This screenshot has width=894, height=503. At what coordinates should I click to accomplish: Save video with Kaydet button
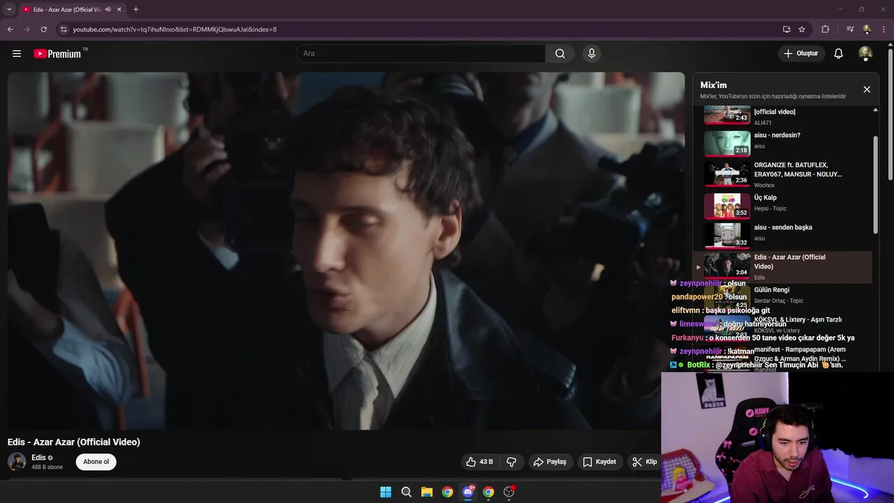tap(600, 462)
